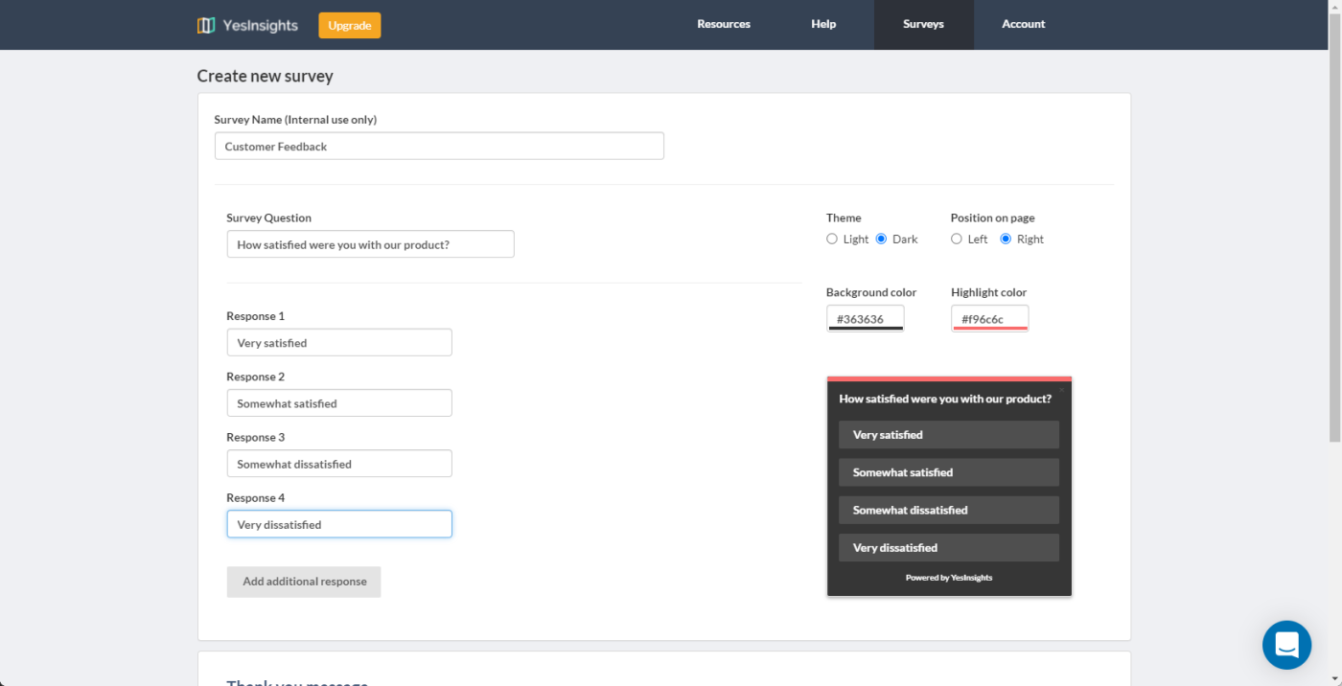Viewport: 1342px width, 686px height.
Task: Click the Response 2 input field
Action: (x=339, y=403)
